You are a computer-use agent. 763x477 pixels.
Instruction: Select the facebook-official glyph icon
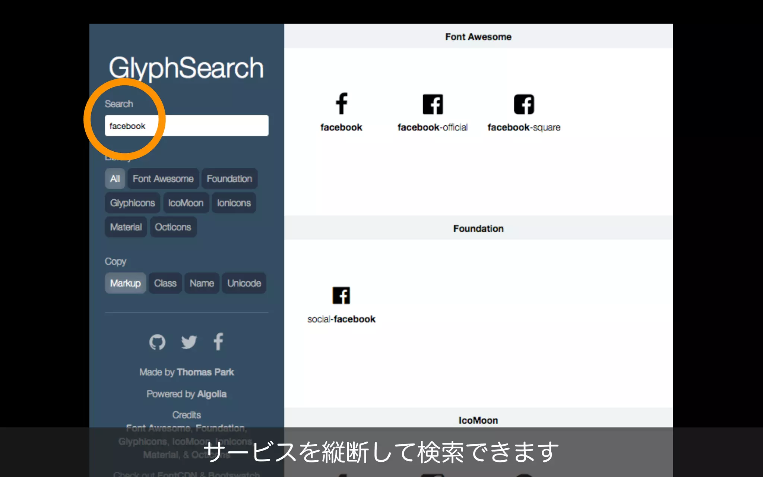[433, 104]
